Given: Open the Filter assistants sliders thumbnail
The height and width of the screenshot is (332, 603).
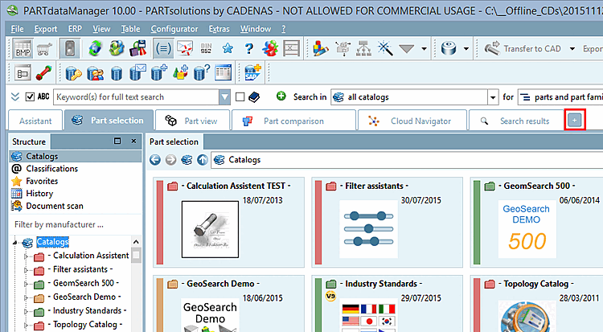Looking at the screenshot, I should [369, 229].
